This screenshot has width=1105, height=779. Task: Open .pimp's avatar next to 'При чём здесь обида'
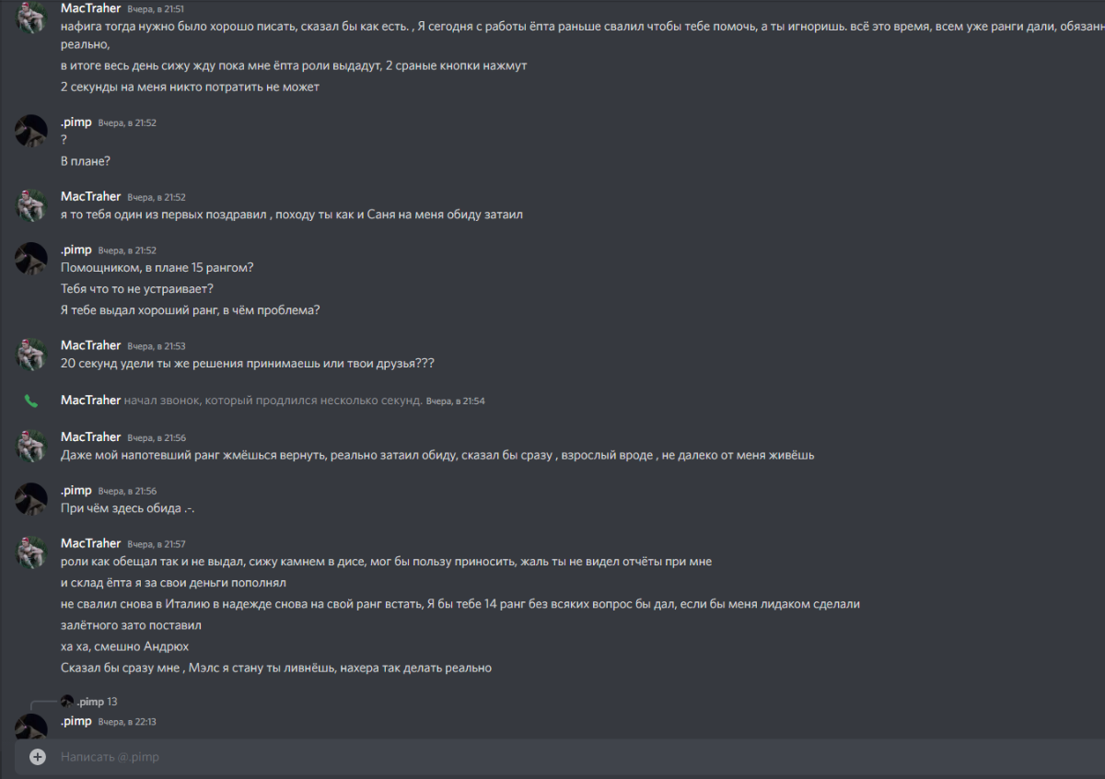point(31,499)
